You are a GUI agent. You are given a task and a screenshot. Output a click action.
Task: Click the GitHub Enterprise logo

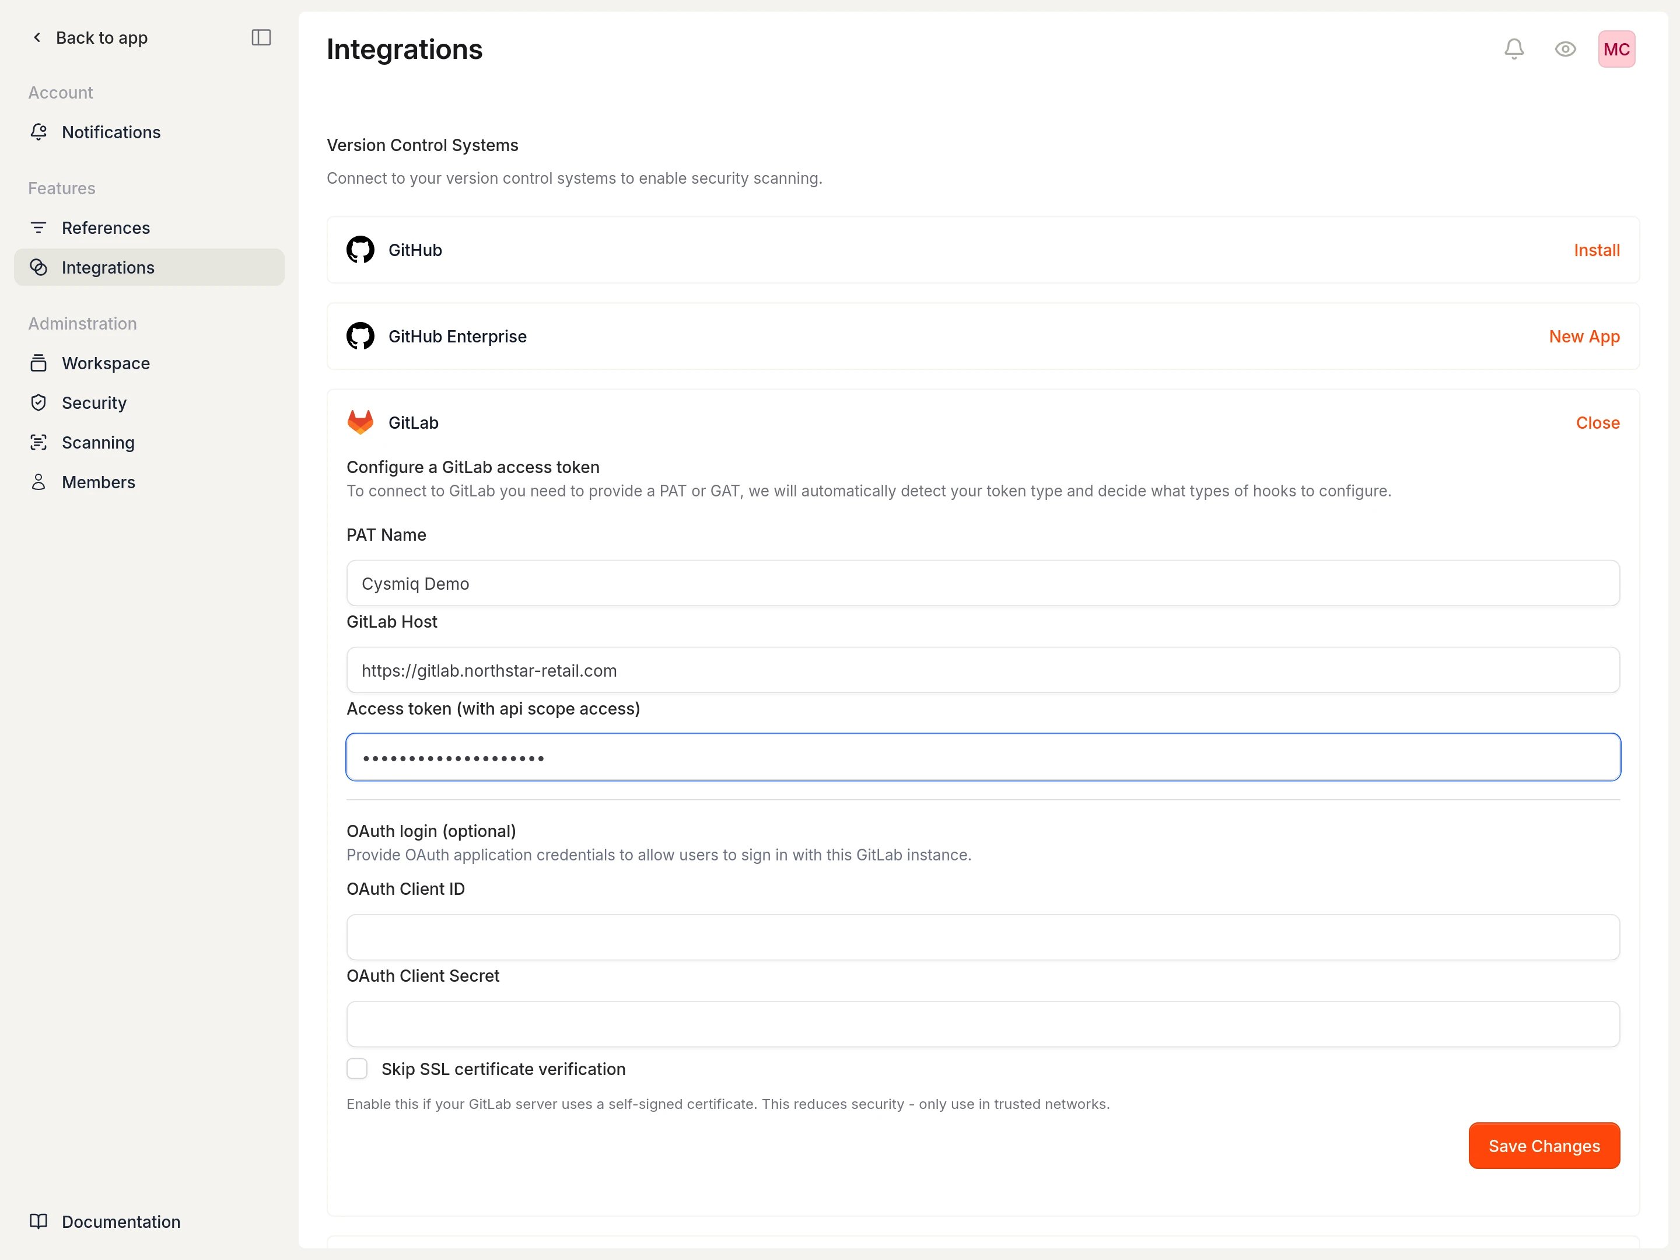pos(360,335)
